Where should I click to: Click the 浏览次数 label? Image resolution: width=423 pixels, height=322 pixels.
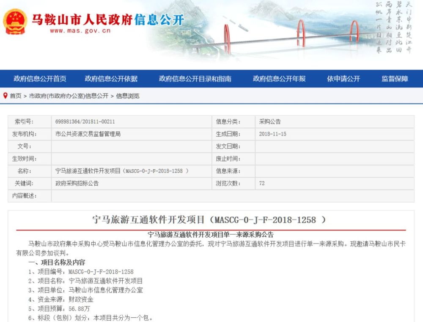pos(228,183)
